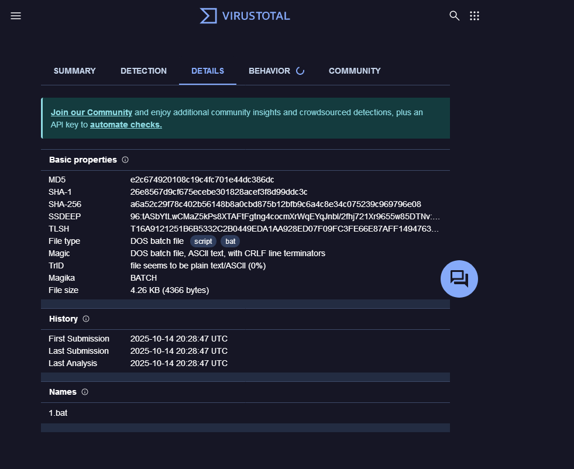Click the MD5 label
Image resolution: width=574 pixels, height=469 pixels.
coord(57,180)
